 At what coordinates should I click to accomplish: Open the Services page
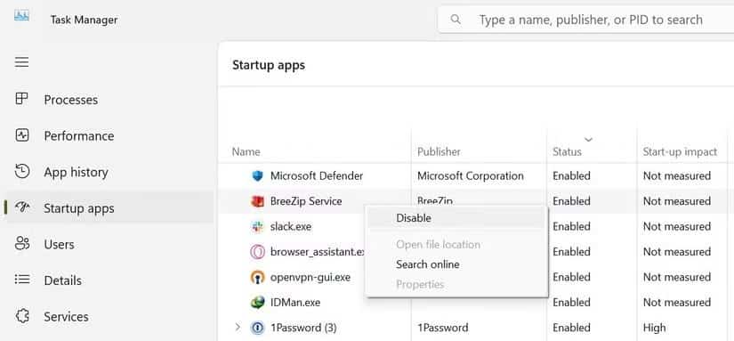(66, 317)
